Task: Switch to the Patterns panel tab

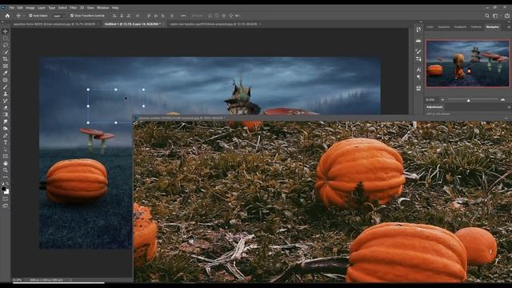Action: 476,27
